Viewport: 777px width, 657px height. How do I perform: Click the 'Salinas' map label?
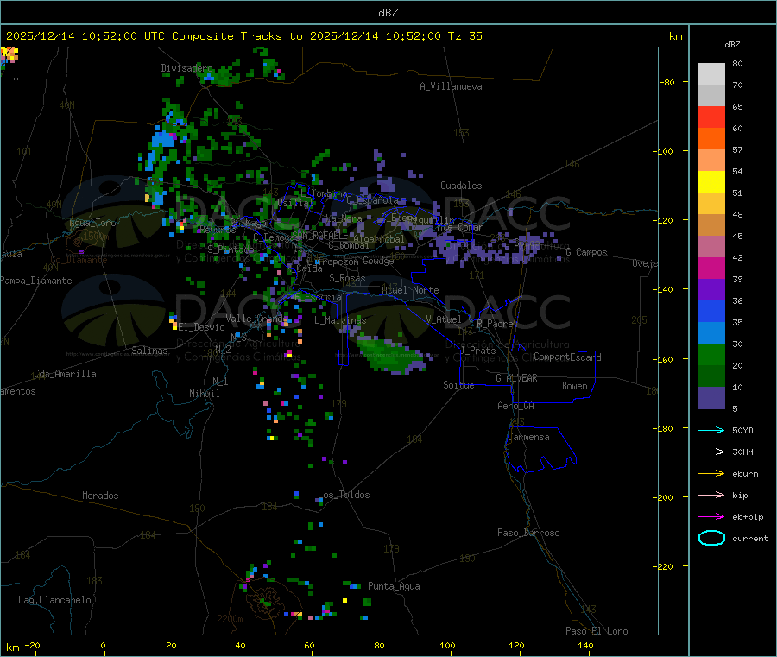click(x=149, y=351)
